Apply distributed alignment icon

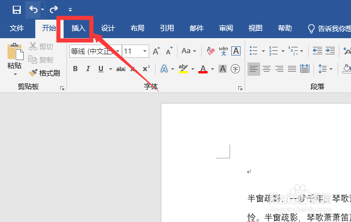pyautogui.click(x=305, y=69)
